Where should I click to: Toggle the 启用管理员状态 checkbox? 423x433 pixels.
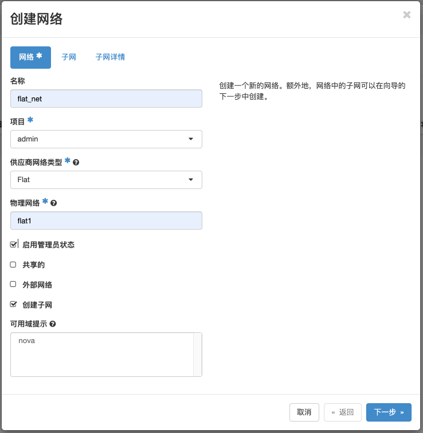tap(13, 245)
